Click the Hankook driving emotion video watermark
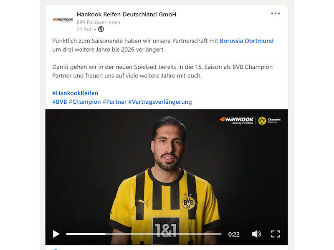This screenshot has height=250, width=334. coord(236,120)
